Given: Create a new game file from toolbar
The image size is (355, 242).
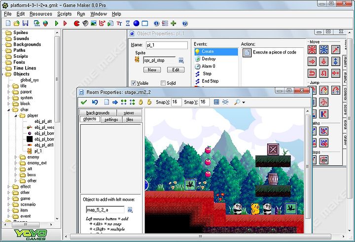Looking at the screenshot, I should click(x=8, y=23).
